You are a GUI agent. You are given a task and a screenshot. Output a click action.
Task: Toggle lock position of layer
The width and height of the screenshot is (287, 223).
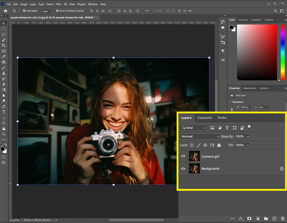pyautogui.click(x=205, y=145)
